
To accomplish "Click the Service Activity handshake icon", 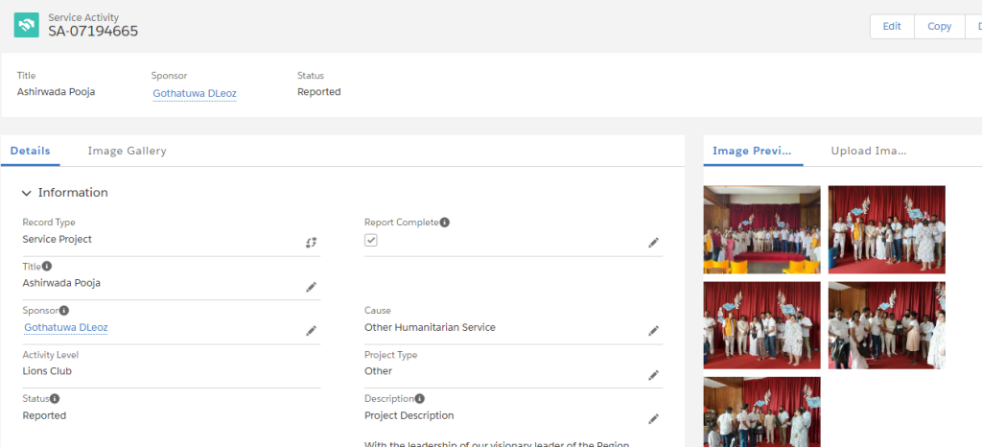I will [26, 25].
